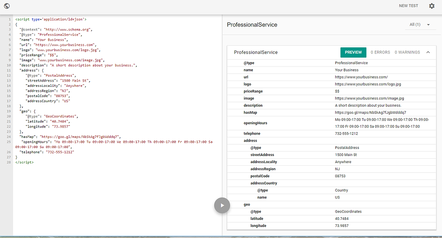Collapse the ProfessionalService card chevron
The image size is (442, 238).
pos(428,52)
